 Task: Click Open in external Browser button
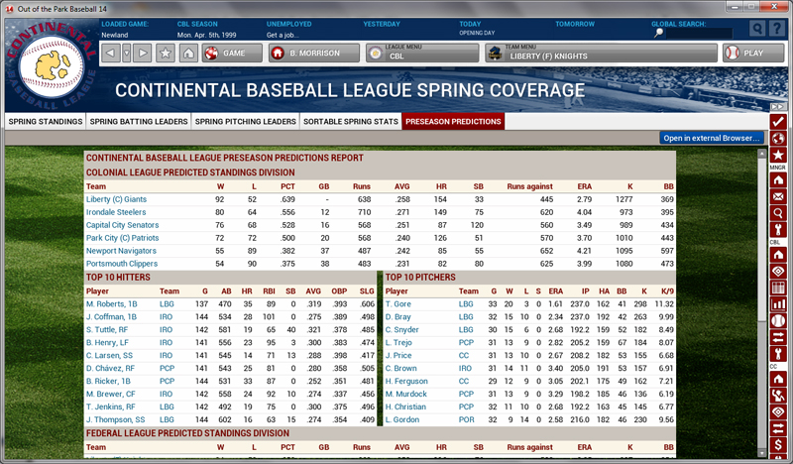click(x=711, y=138)
